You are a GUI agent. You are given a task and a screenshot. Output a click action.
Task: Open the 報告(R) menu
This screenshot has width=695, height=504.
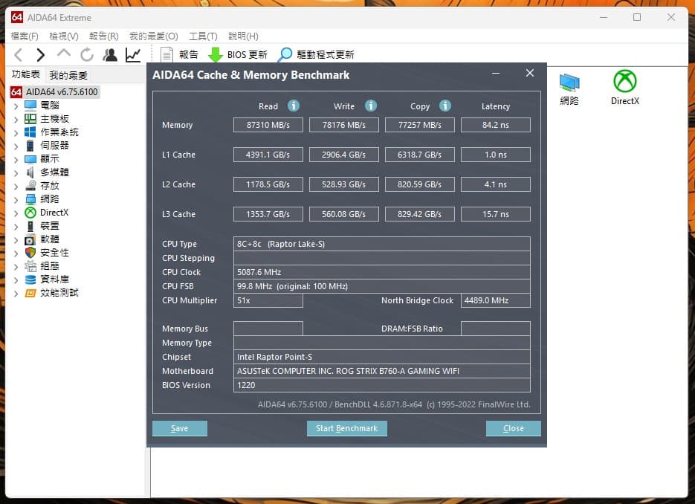(x=104, y=36)
